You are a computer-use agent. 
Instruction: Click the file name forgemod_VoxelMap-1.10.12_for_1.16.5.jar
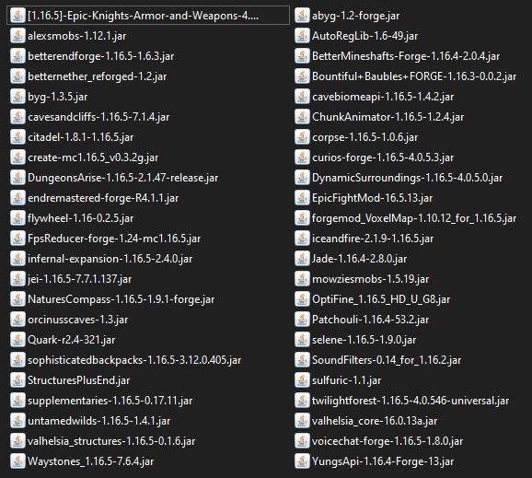[x=414, y=218]
